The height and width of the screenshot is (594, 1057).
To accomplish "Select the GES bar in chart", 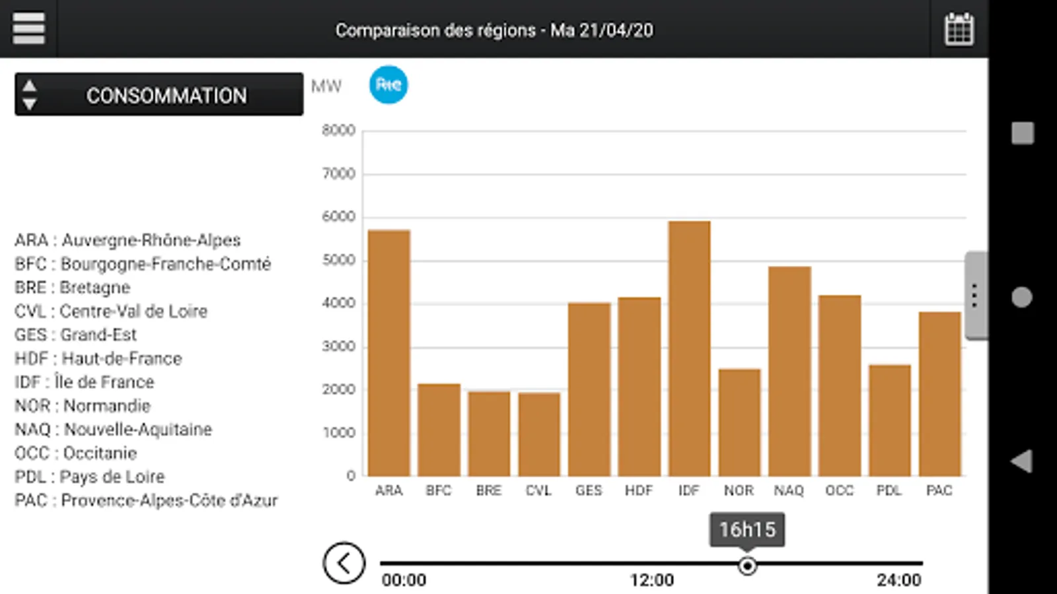I will tap(589, 389).
